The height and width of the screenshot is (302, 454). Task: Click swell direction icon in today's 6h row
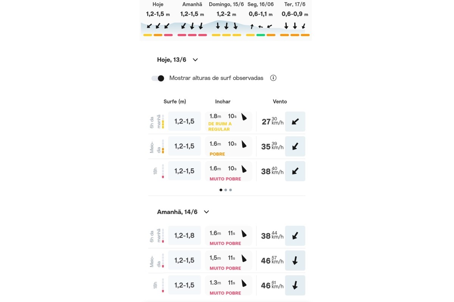tap(244, 117)
